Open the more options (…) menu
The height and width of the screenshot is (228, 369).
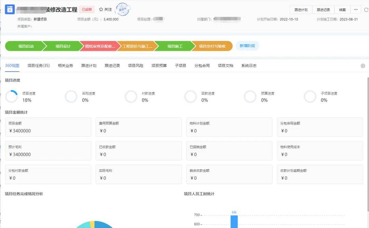(356, 10)
